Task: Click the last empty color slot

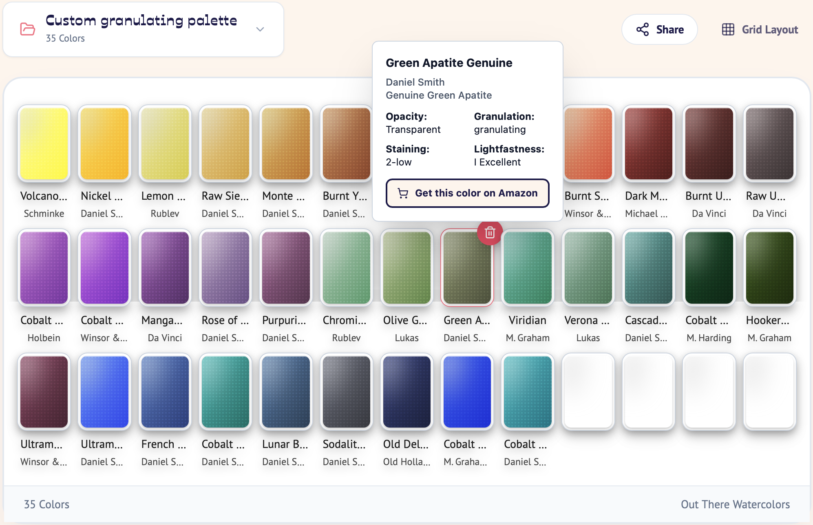Action: click(x=770, y=392)
